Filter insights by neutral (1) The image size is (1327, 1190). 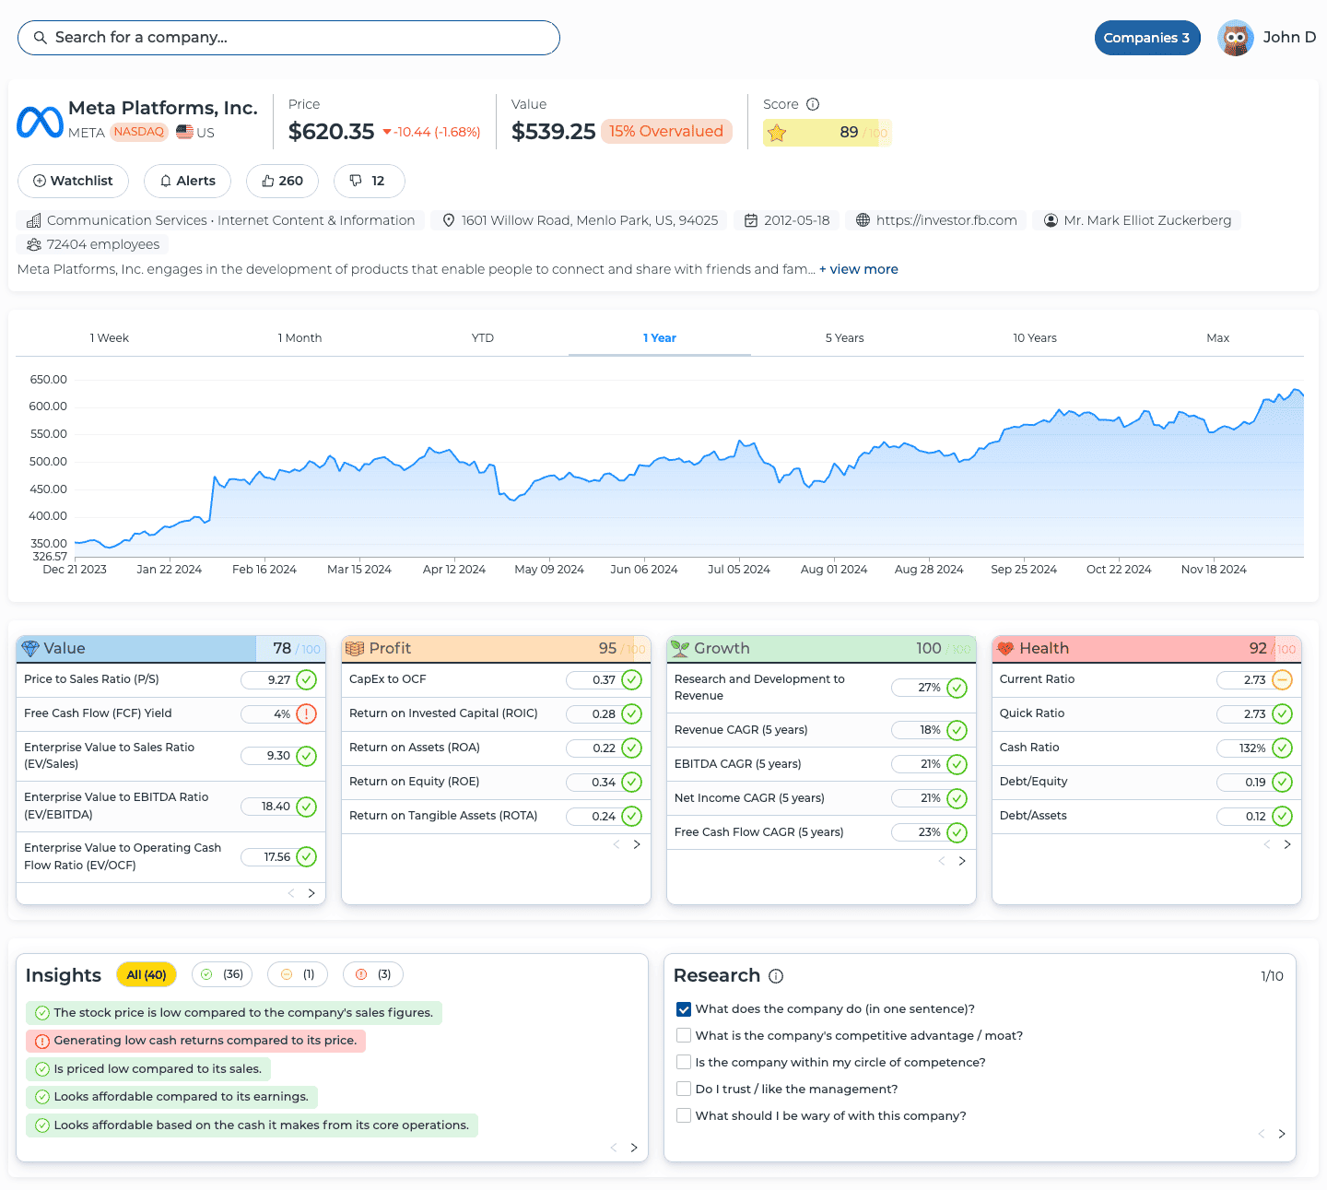[x=298, y=975]
